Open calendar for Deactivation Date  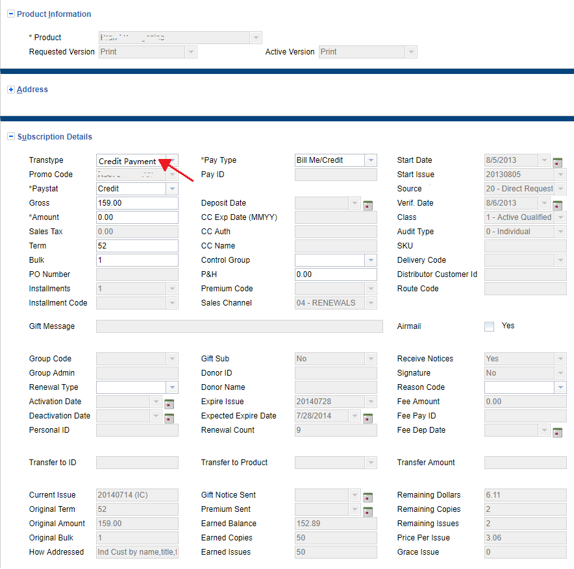click(169, 418)
